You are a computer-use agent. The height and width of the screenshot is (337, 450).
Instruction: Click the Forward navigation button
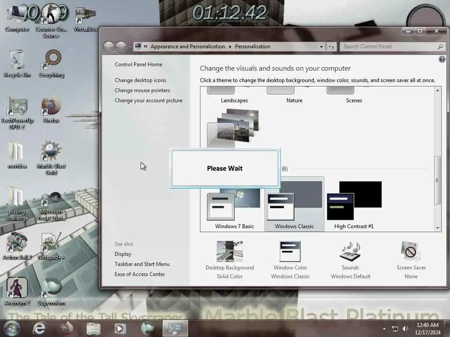[121, 47]
